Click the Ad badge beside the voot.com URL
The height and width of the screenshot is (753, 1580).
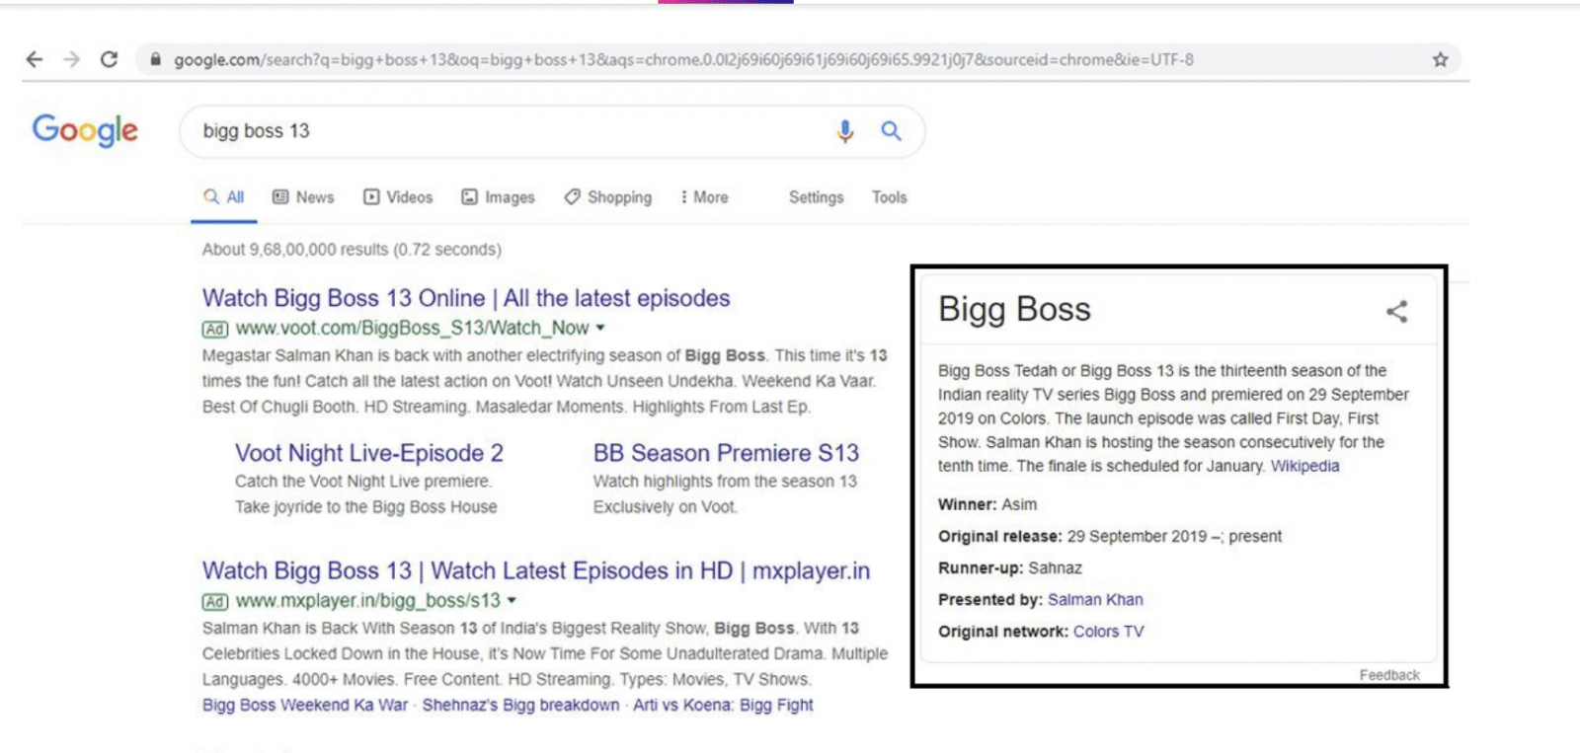[215, 329]
